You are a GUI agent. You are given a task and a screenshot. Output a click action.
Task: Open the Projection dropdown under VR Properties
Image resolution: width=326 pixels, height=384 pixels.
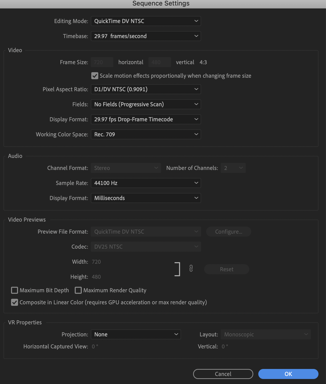136,334
